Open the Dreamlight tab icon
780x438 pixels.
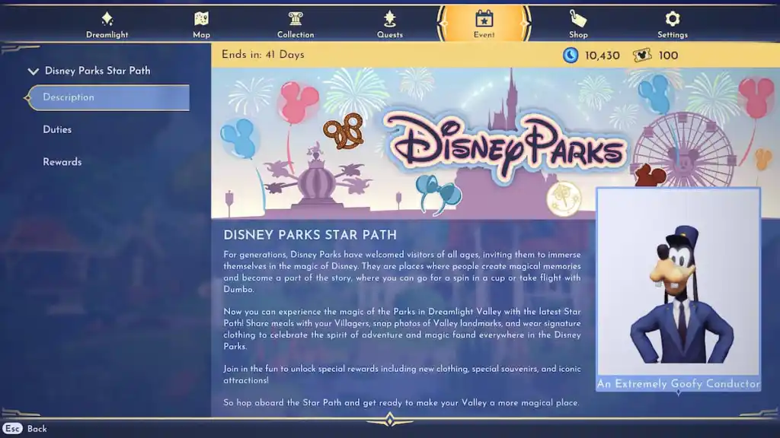pos(107,19)
